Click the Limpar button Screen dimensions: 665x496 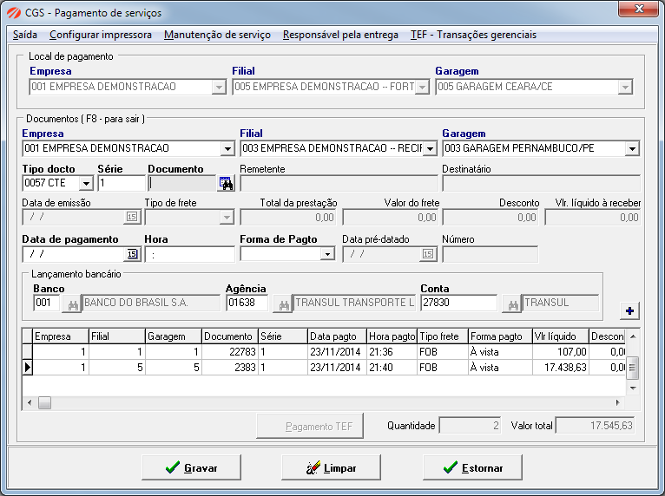(x=331, y=467)
